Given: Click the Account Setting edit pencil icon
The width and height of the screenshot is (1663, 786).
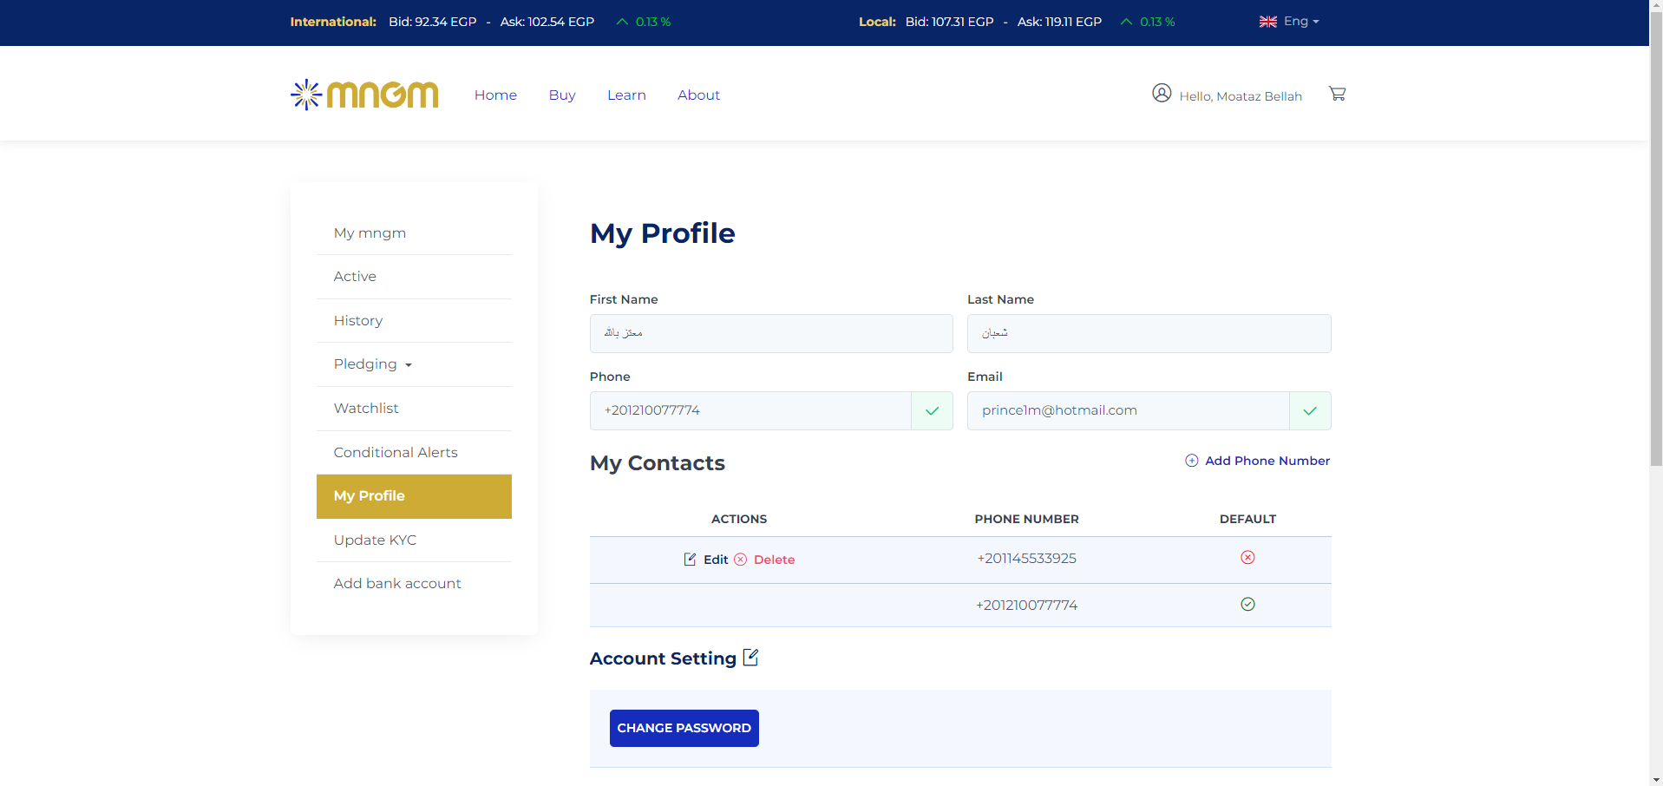Looking at the screenshot, I should [751, 658].
